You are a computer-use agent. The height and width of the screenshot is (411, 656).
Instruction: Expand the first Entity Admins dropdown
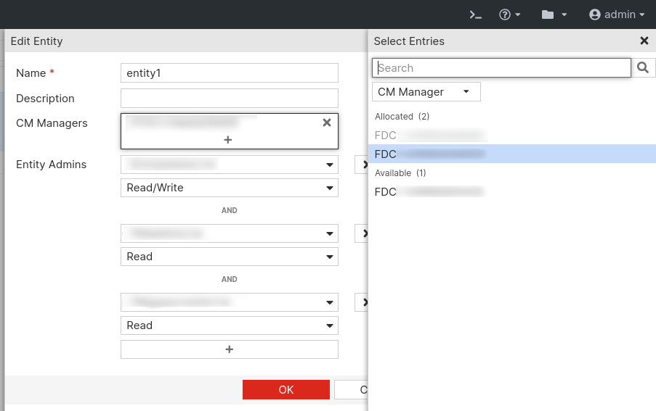[229, 165]
